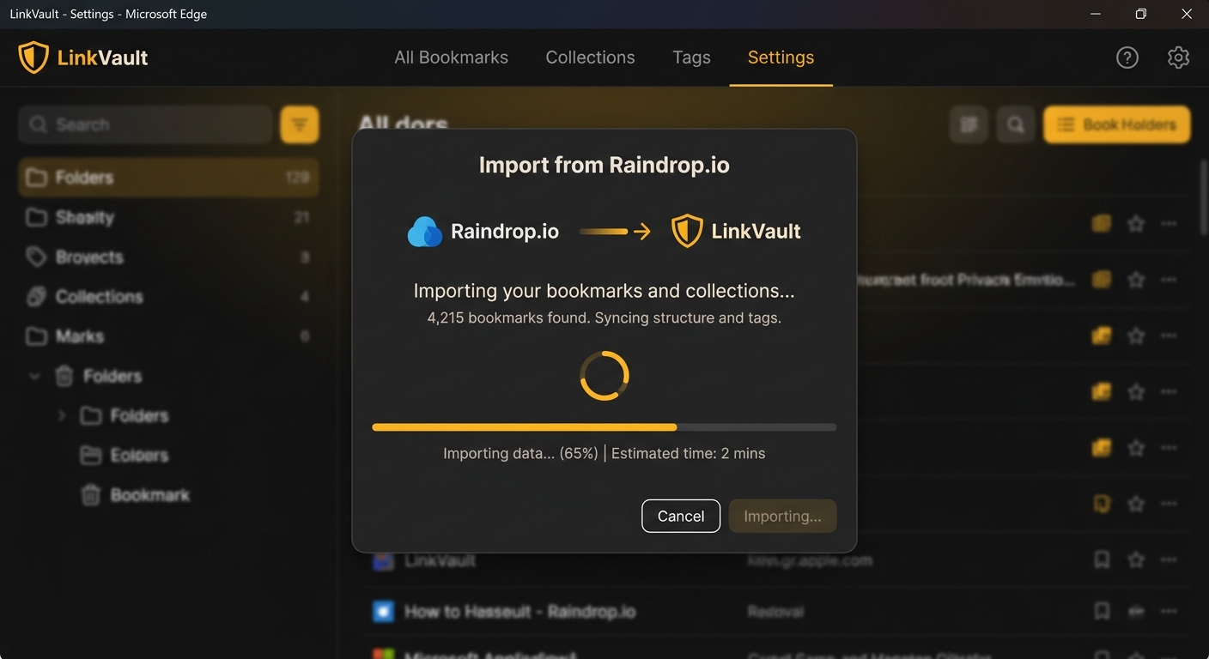Open the help question mark icon
The image size is (1209, 659).
pyautogui.click(x=1127, y=57)
